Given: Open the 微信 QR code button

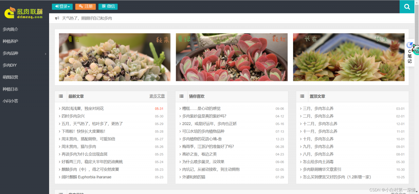Looking at the screenshot, I should pyautogui.click(x=108, y=7).
